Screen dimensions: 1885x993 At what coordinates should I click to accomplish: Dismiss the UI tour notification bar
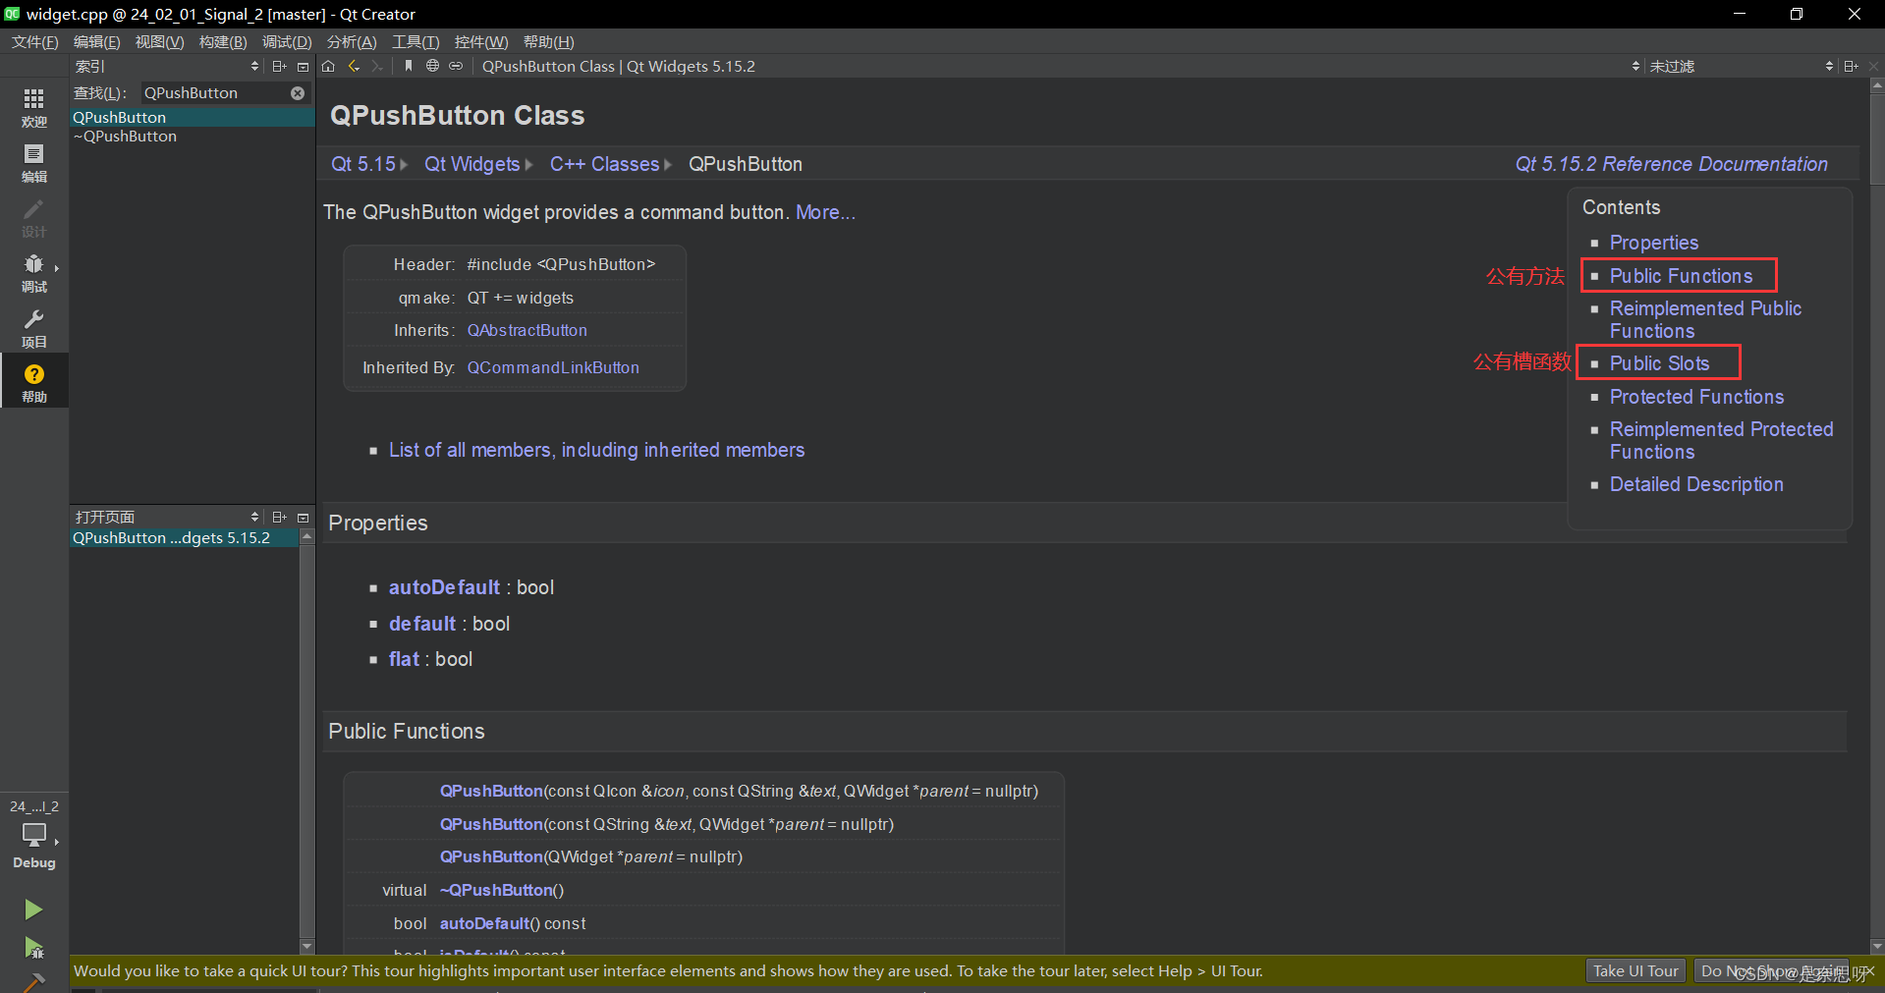(x=1869, y=970)
